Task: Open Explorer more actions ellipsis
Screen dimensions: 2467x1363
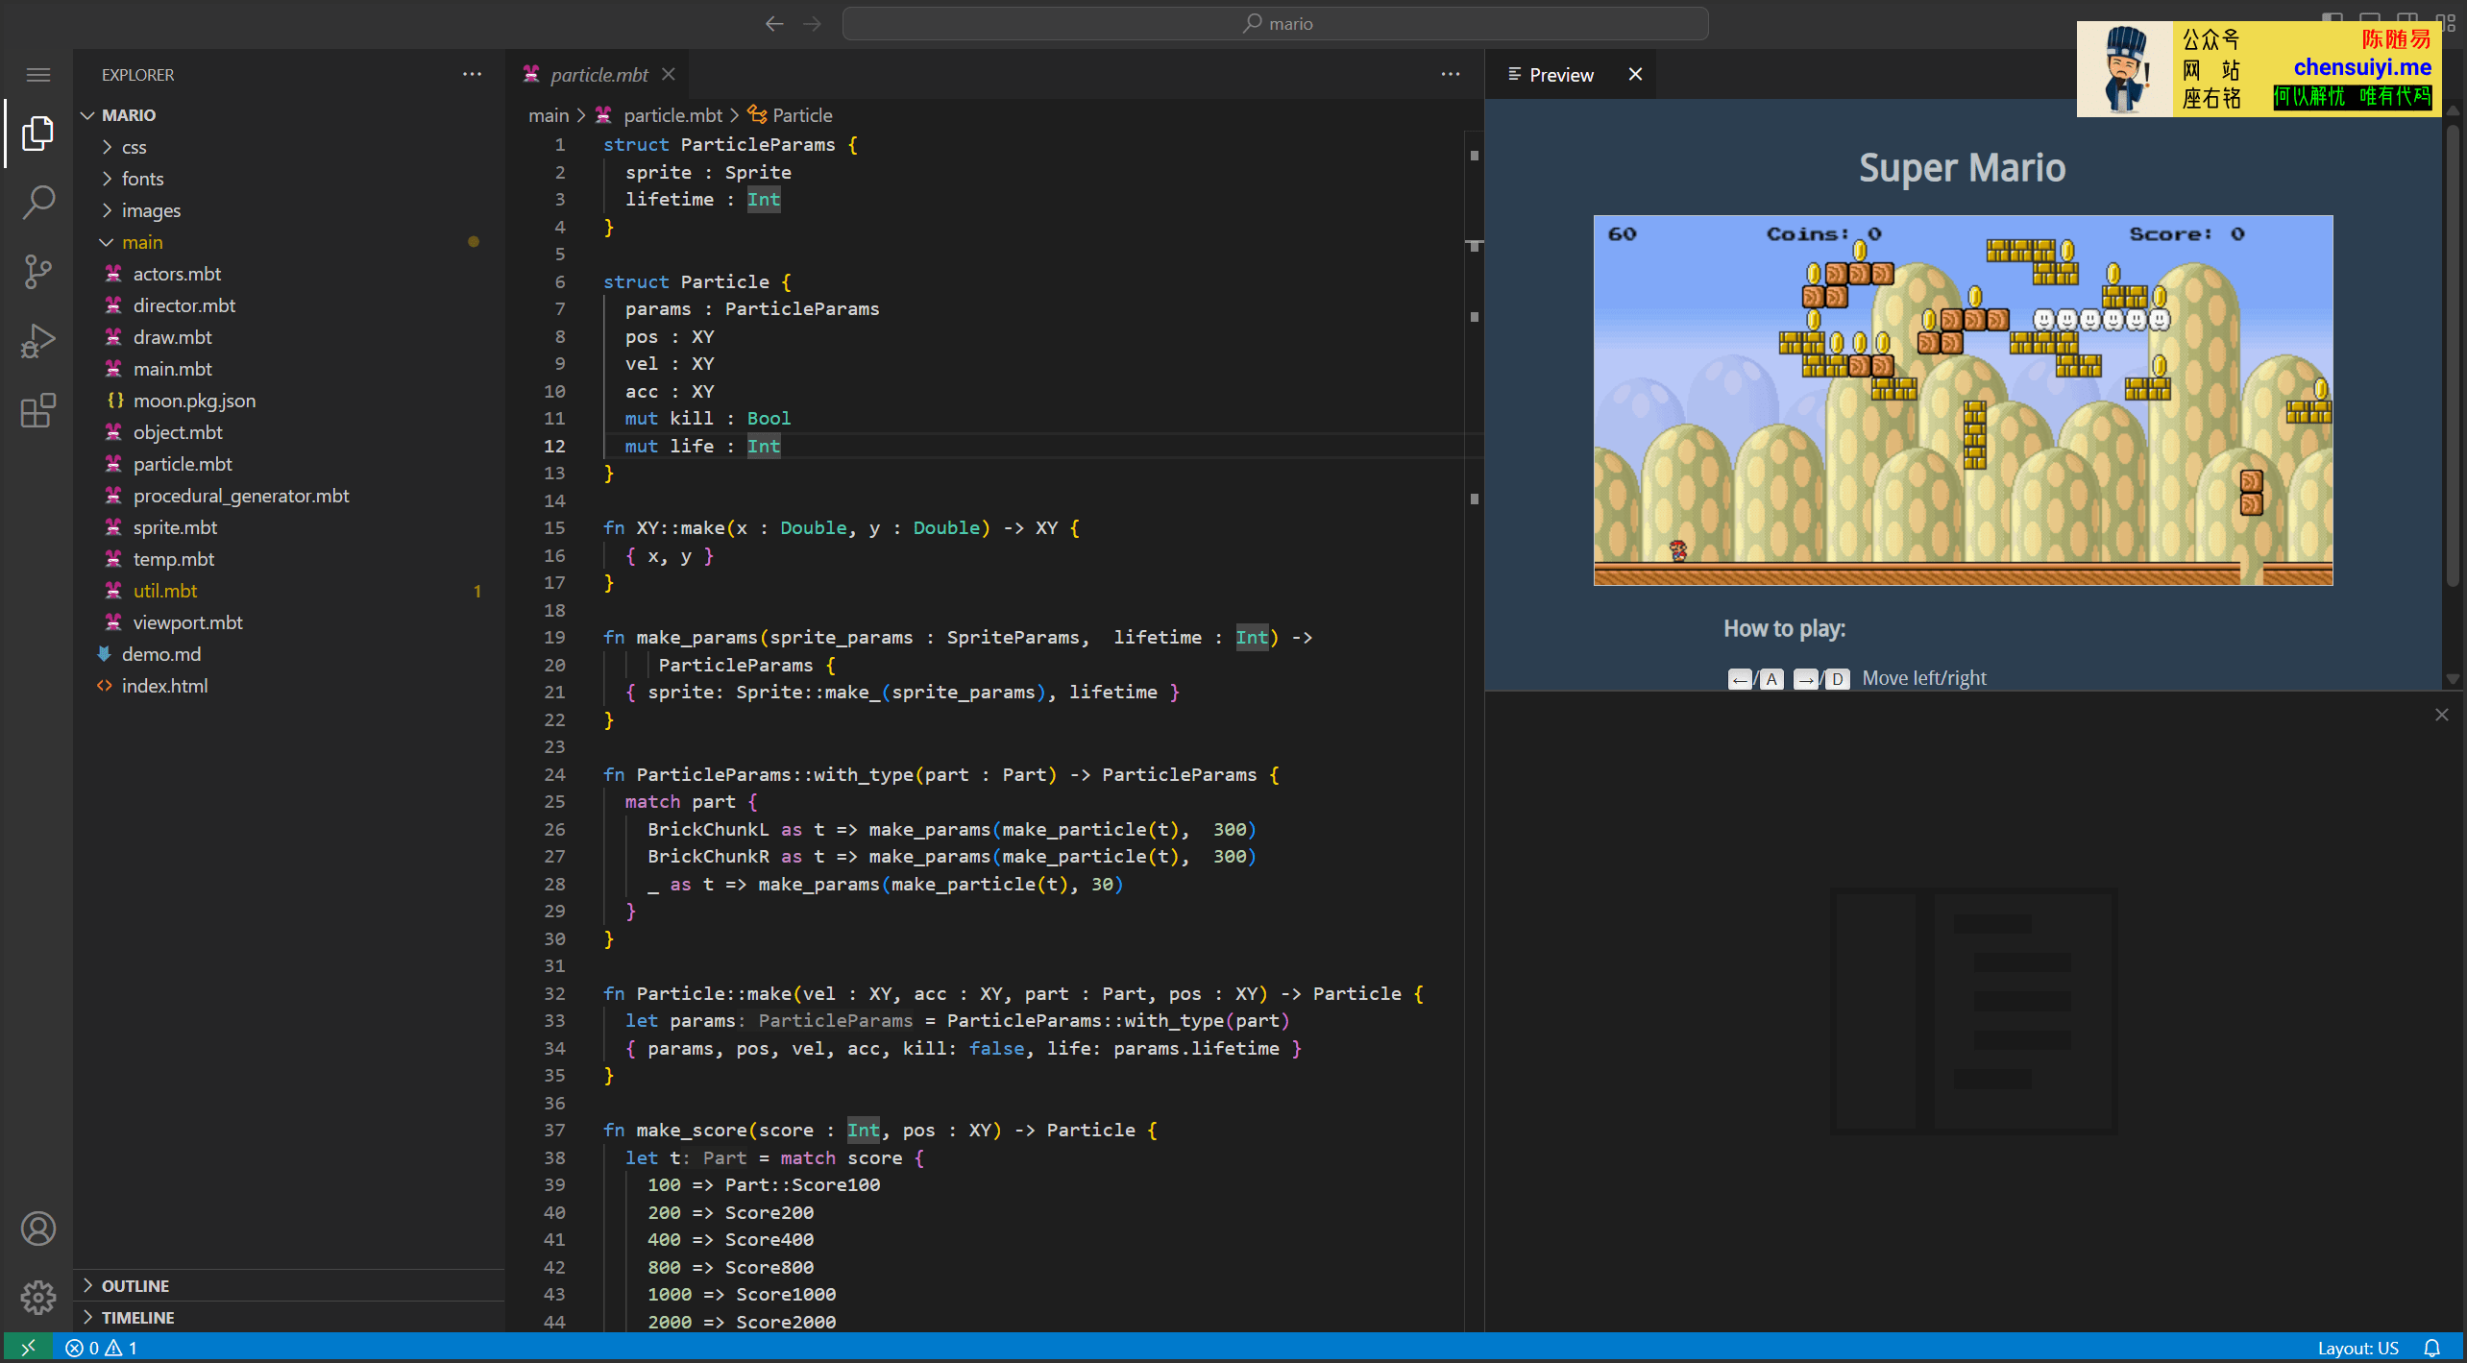Action: tap(472, 75)
